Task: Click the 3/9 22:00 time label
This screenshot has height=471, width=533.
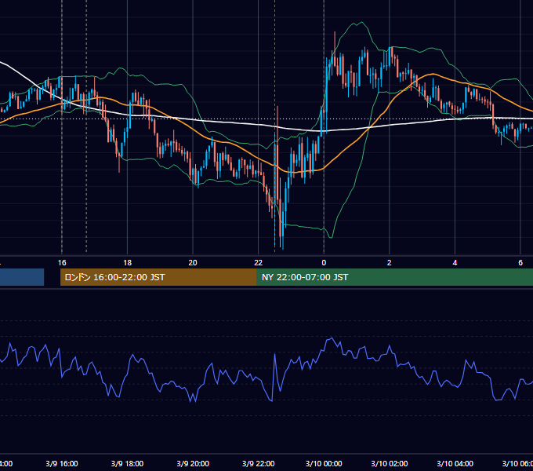Action: point(259,463)
